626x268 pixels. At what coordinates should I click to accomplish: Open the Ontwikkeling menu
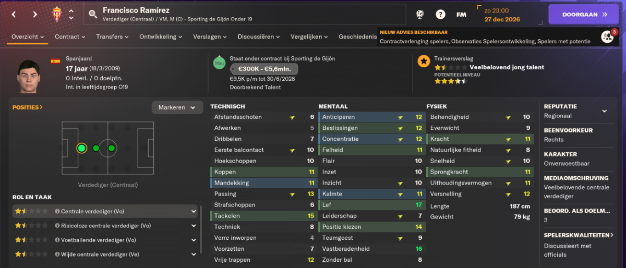[161, 36]
